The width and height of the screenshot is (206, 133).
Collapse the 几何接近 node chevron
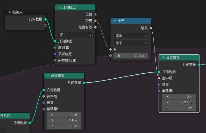pos(59,7)
